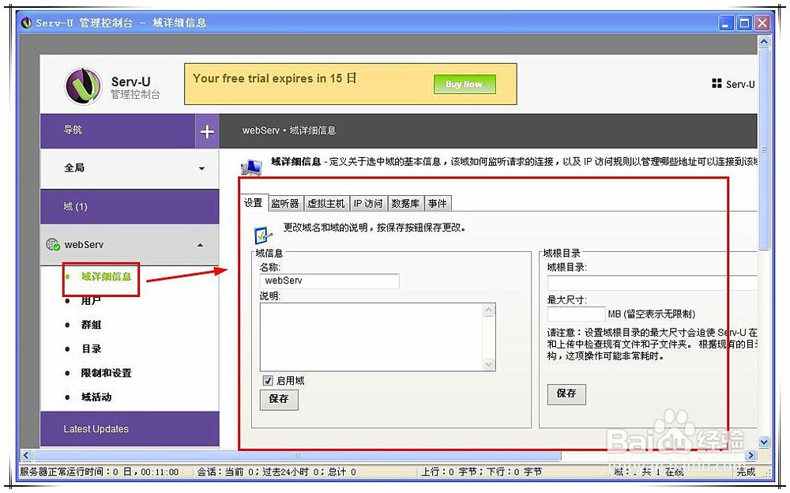Click the plus icon beside 导航
The image size is (790, 493).
(207, 132)
